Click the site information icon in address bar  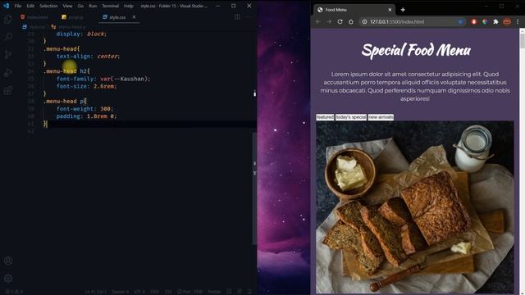[x=364, y=22]
